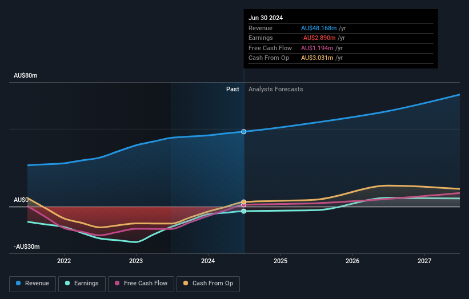
Task: Click the Cash From Op label in tooltip
Action: tap(268, 58)
